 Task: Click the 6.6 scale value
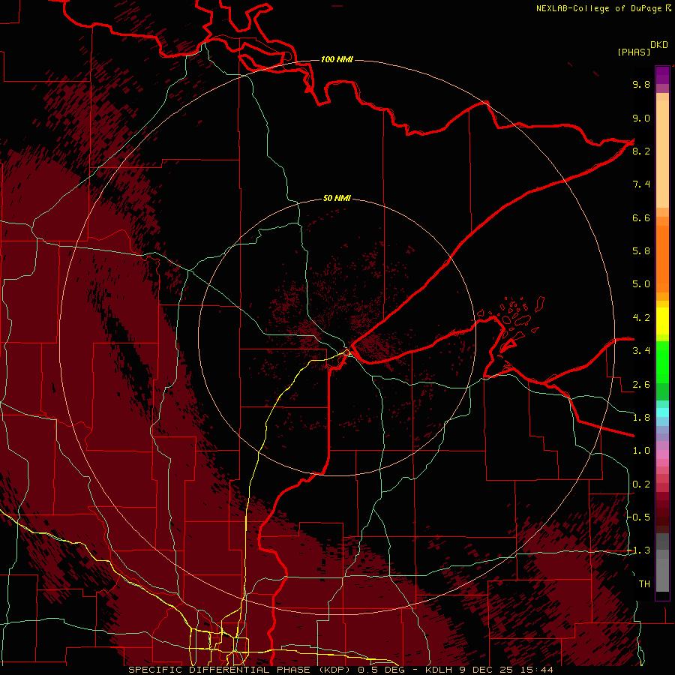pos(641,217)
